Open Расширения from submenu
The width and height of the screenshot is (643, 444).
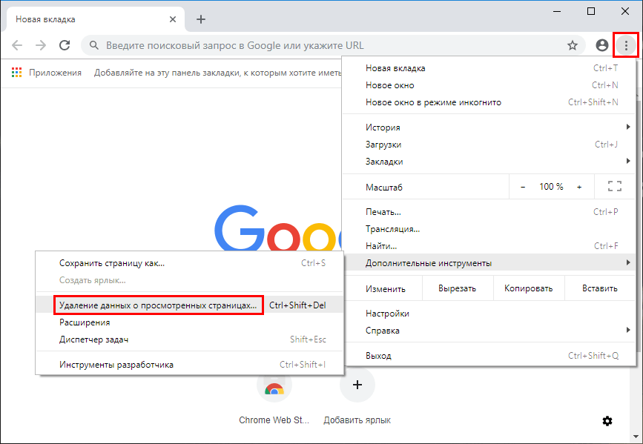(x=189, y=322)
